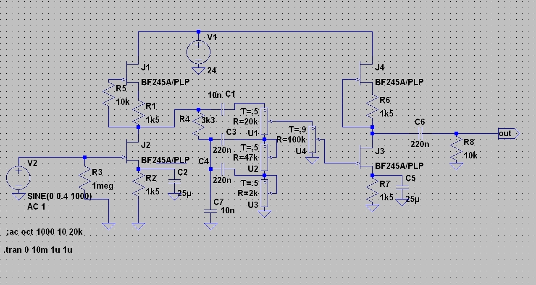Click the '10k' value of R8
This screenshot has height=285, width=536.
[470, 155]
